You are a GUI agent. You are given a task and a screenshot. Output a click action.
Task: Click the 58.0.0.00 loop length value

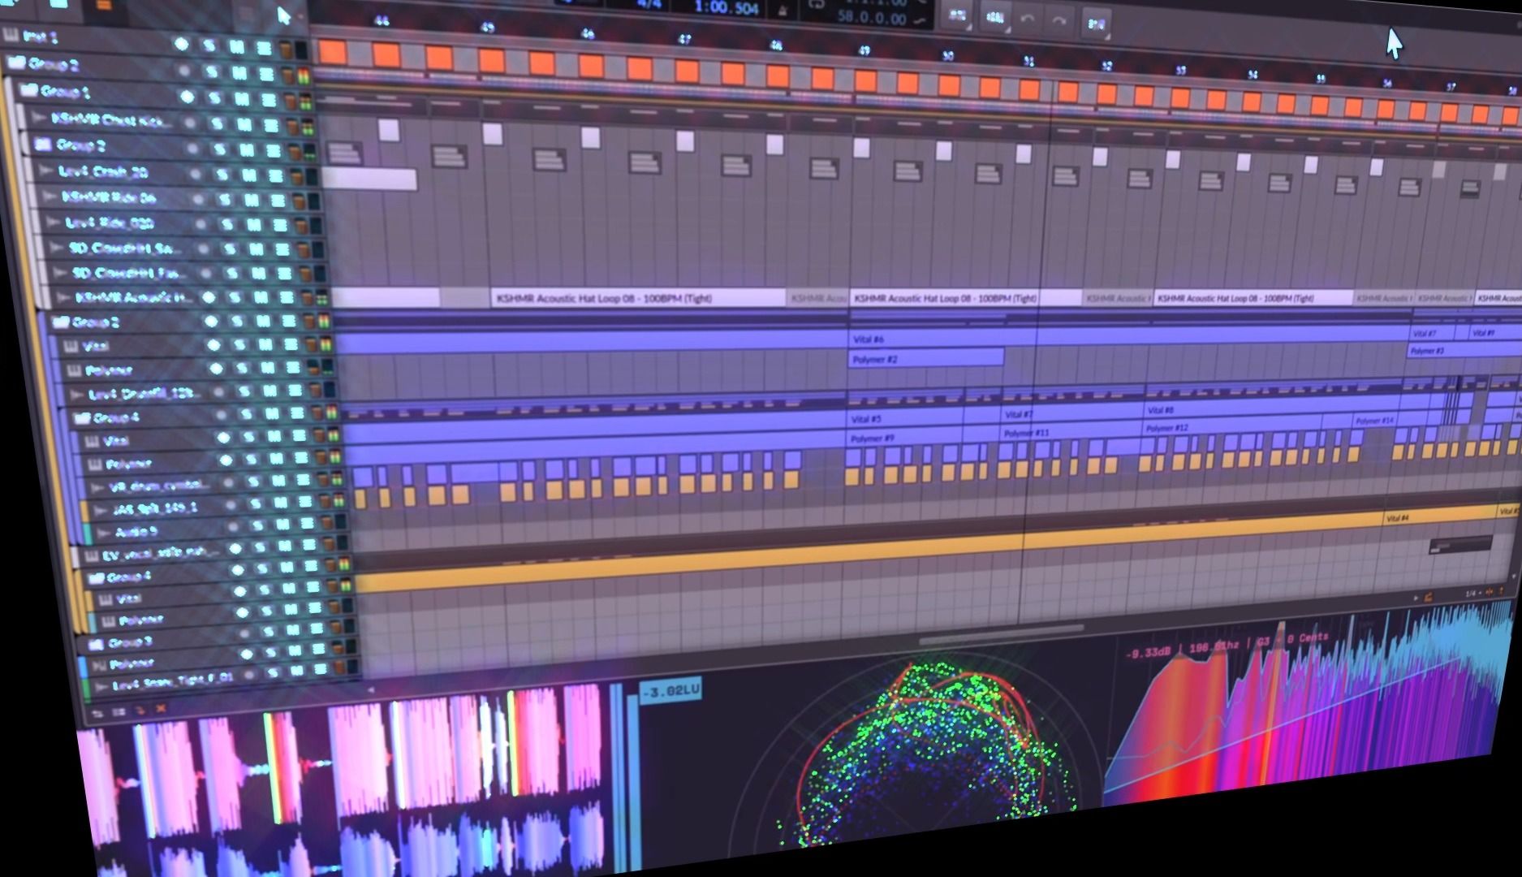pyautogui.click(x=872, y=16)
